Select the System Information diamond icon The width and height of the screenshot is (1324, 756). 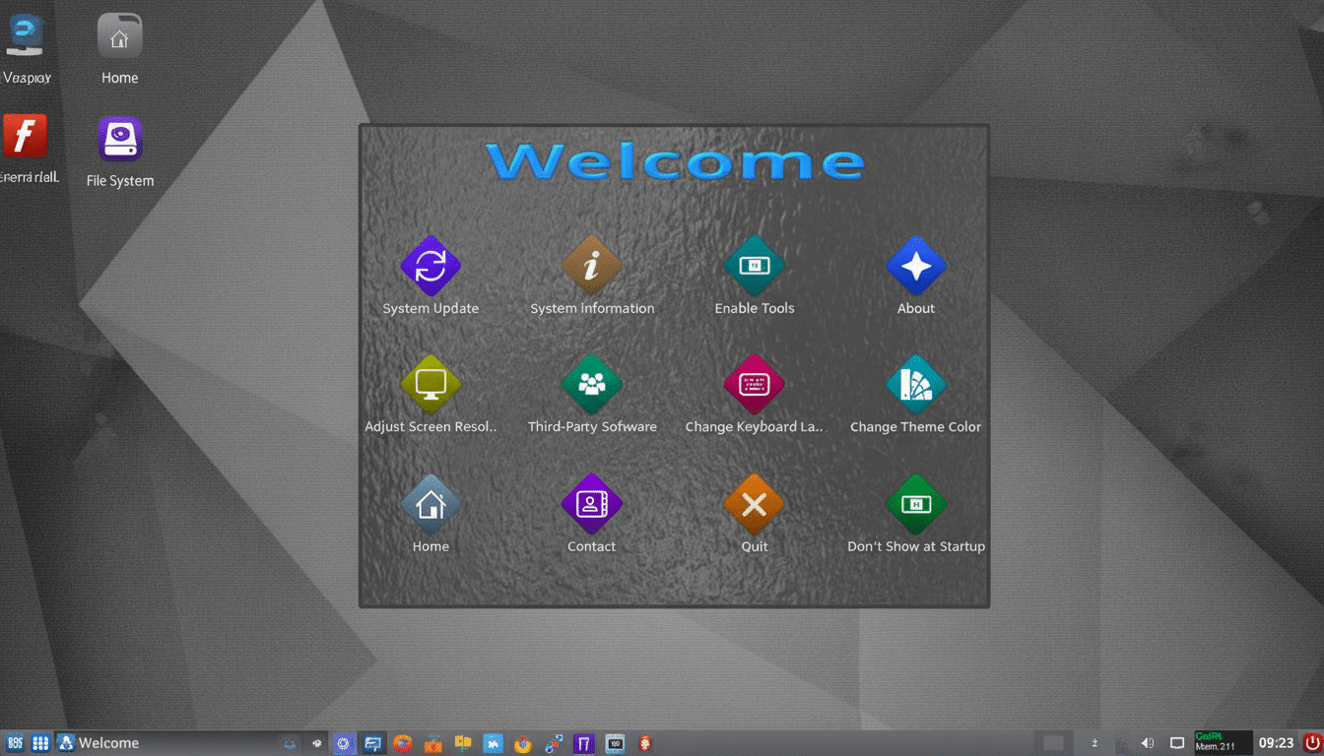[592, 266]
